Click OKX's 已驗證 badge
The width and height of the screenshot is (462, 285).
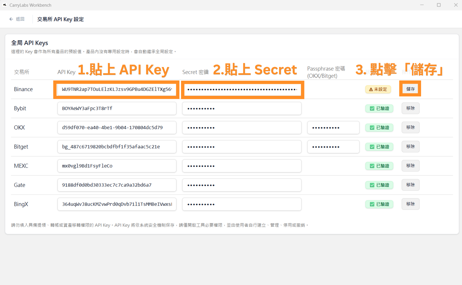coord(379,128)
